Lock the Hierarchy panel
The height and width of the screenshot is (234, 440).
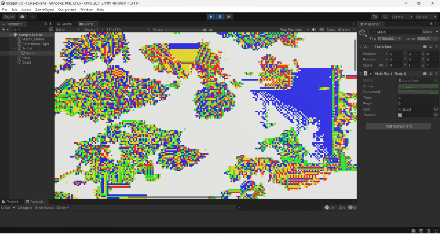point(45,24)
